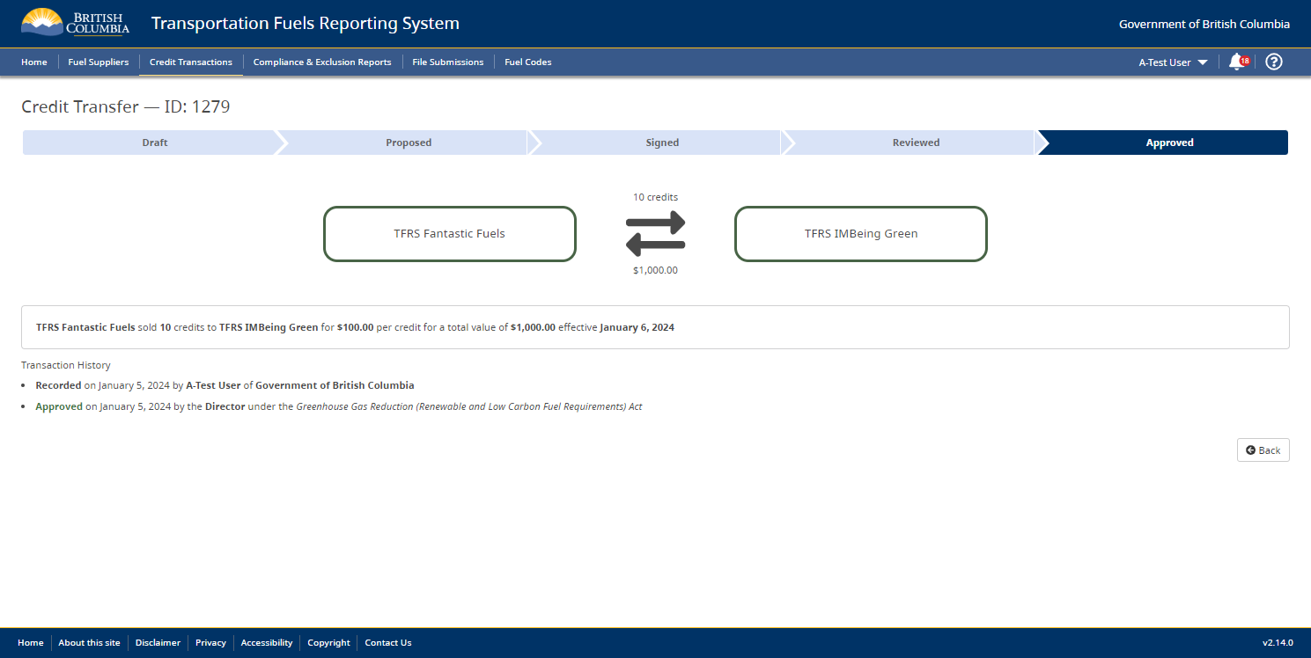Open the help question mark icon
Screen dimensions: 1311x658
tap(1273, 62)
